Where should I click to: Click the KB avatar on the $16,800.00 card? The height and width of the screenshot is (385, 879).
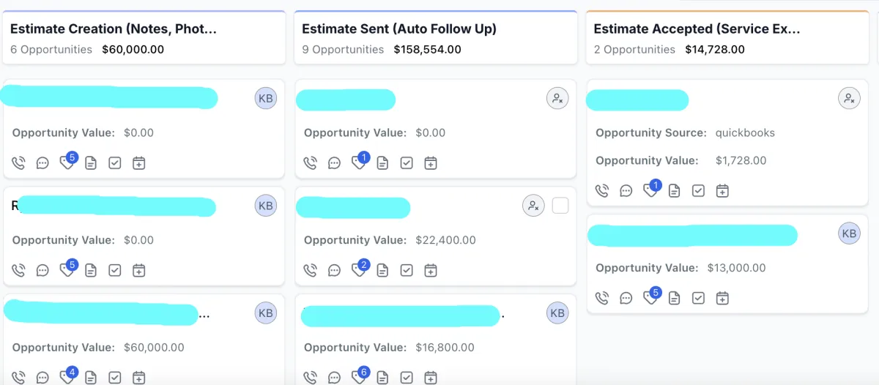[557, 313]
